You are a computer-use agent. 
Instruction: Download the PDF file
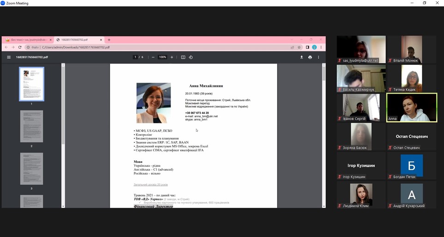302,57
